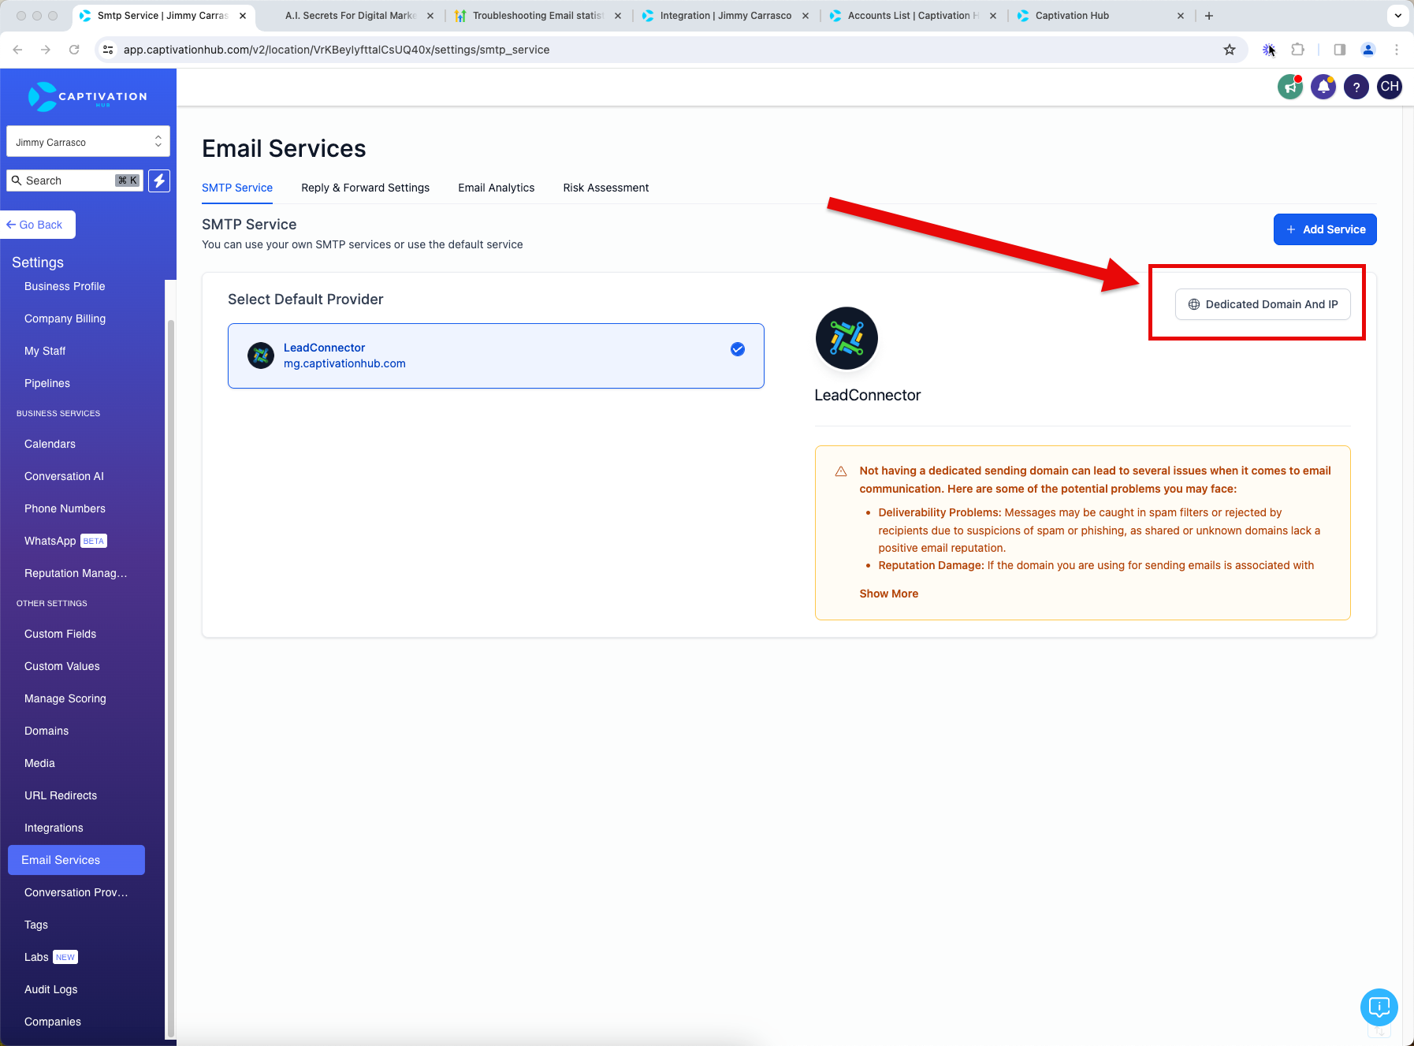Open the Jimmy Carrasco account switcher

coord(88,142)
